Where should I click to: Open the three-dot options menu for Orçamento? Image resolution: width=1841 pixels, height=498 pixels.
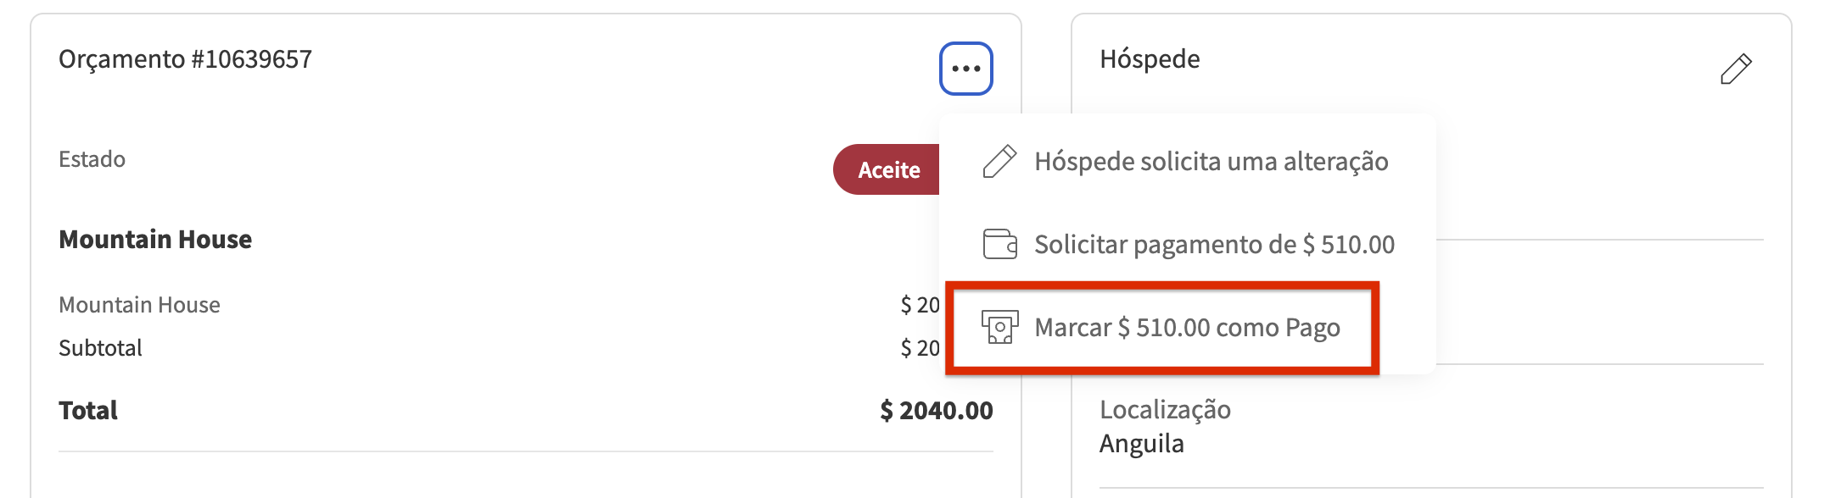(965, 69)
